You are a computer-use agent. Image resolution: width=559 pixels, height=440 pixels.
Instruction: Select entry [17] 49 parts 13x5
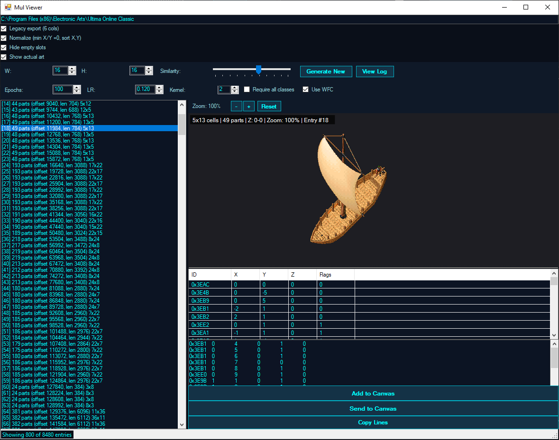click(89, 122)
